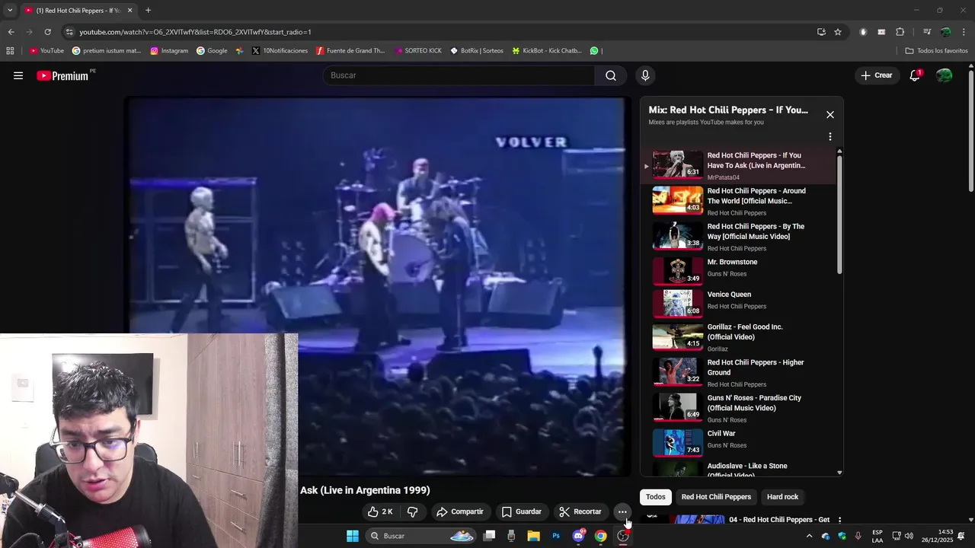Click the YouTube search field
Screen dimensions: 975x548
point(459,75)
